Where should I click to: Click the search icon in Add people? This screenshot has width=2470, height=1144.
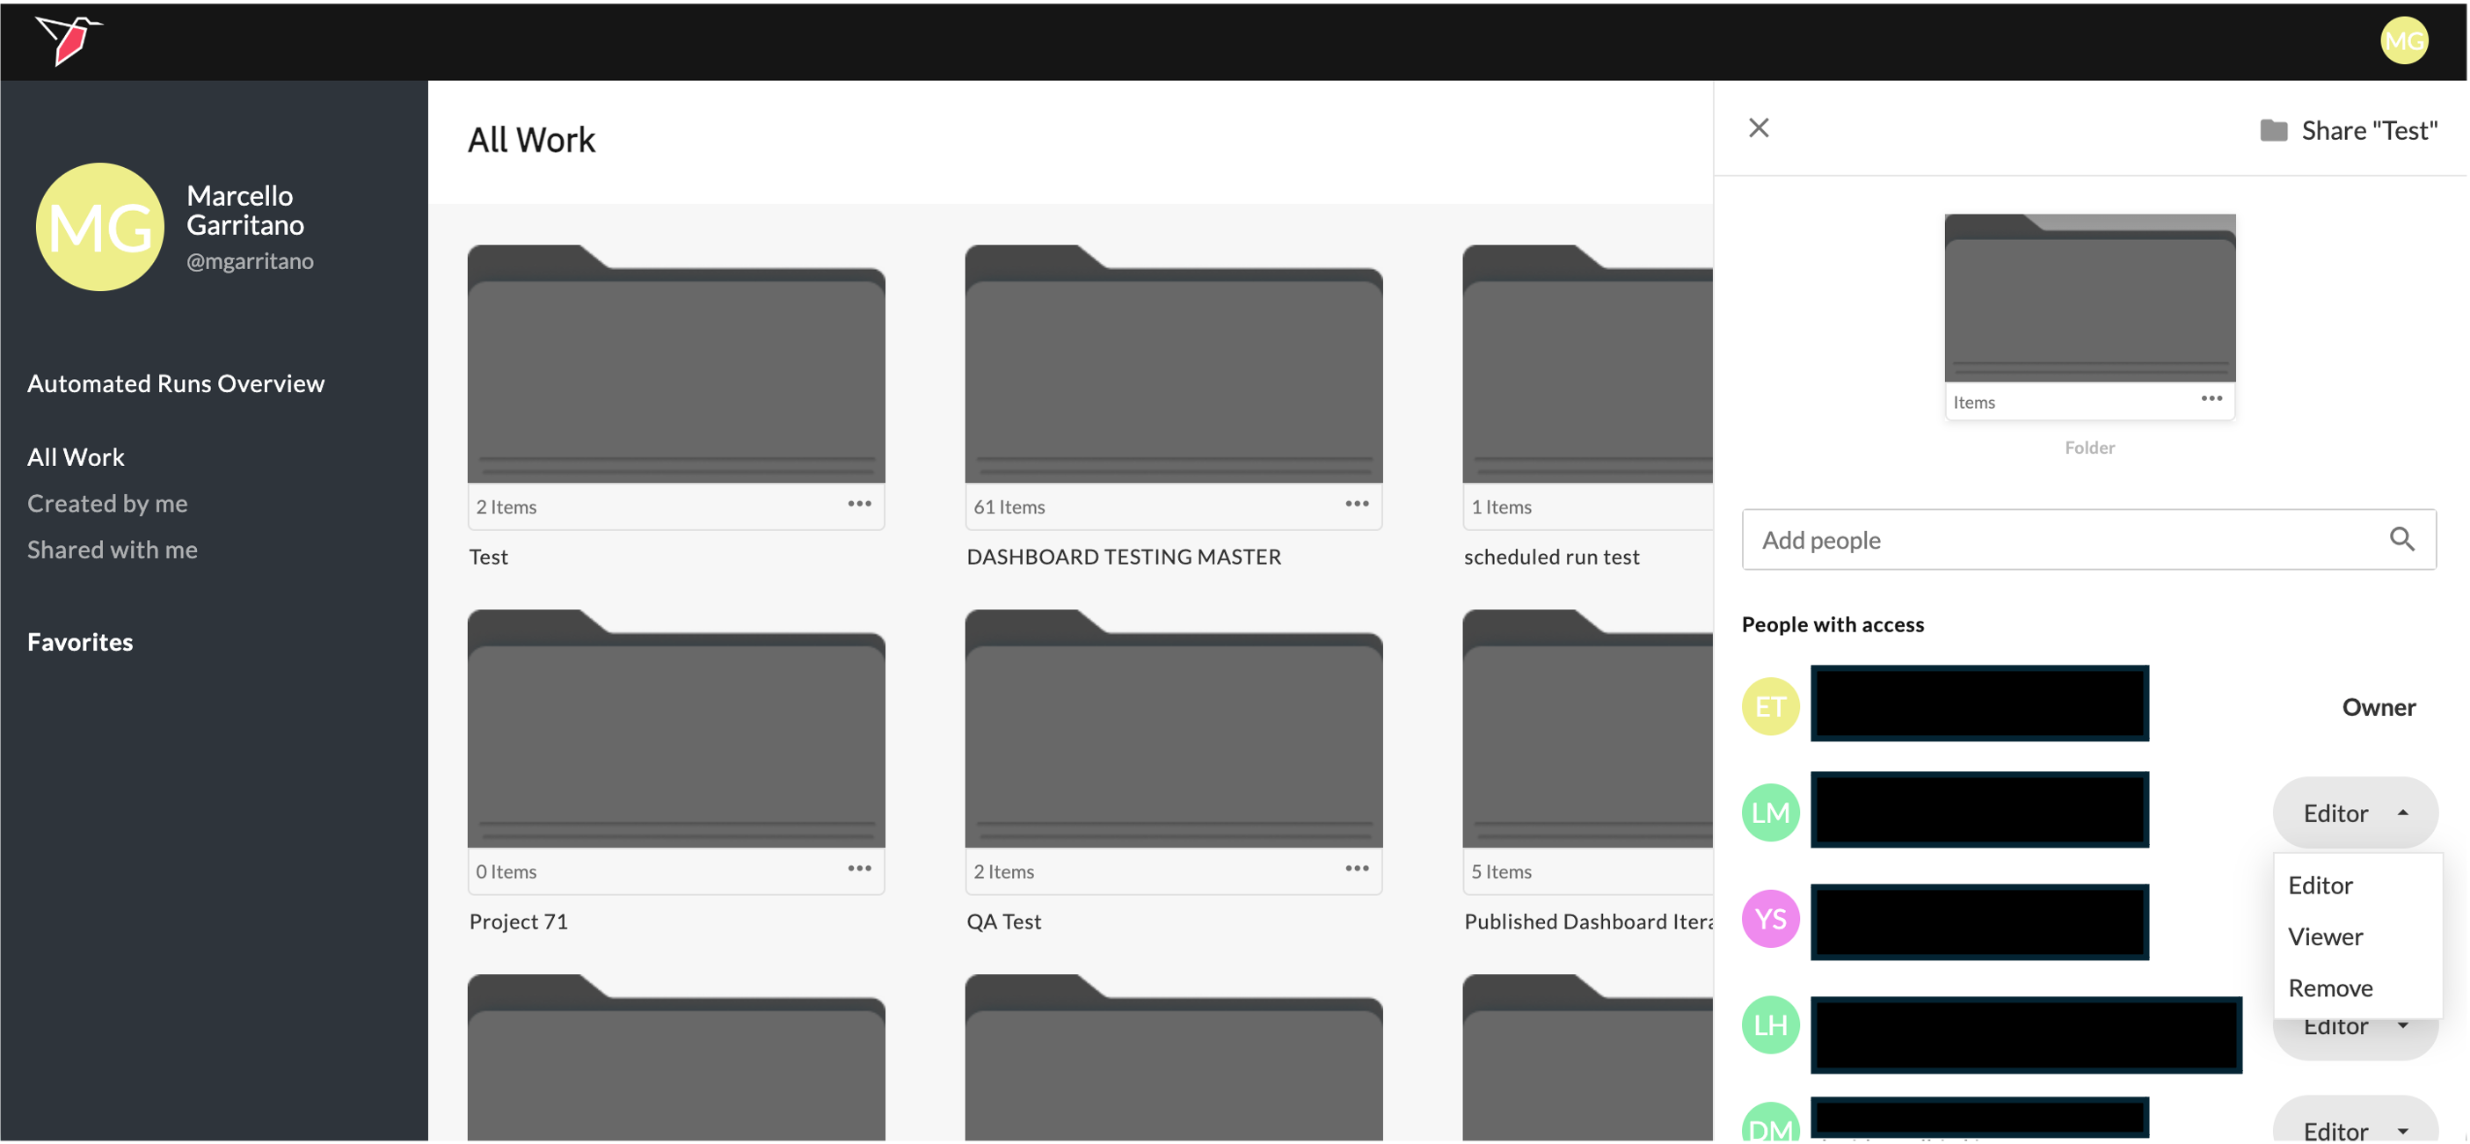click(2401, 539)
